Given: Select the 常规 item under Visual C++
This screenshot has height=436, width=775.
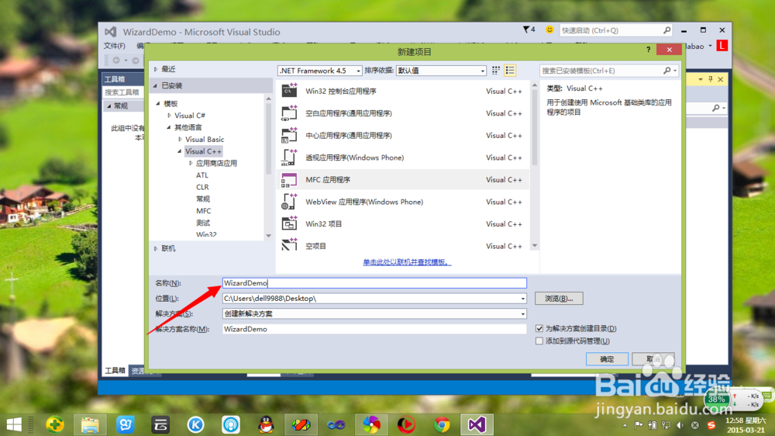Looking at the screenshot, I should click(x=203, y=199).
